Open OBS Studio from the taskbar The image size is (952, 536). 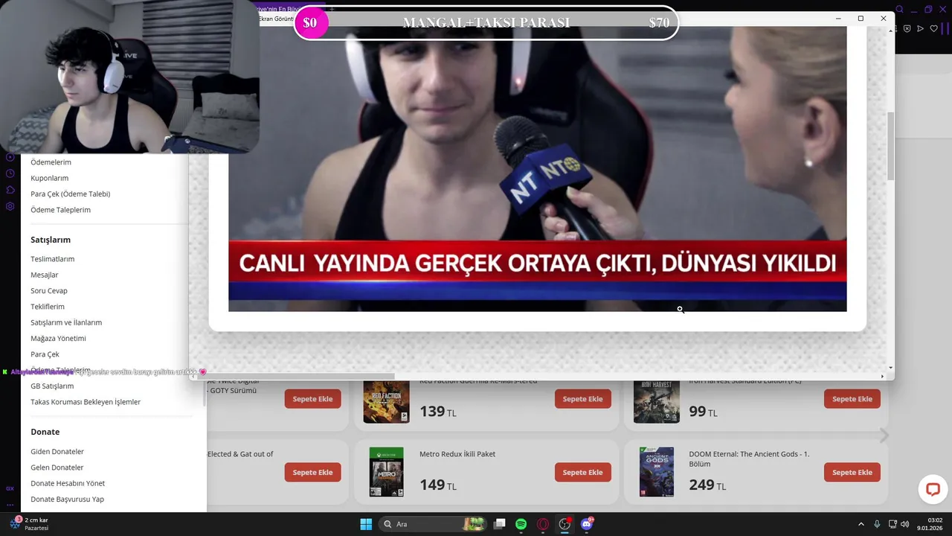pos(565,524)
